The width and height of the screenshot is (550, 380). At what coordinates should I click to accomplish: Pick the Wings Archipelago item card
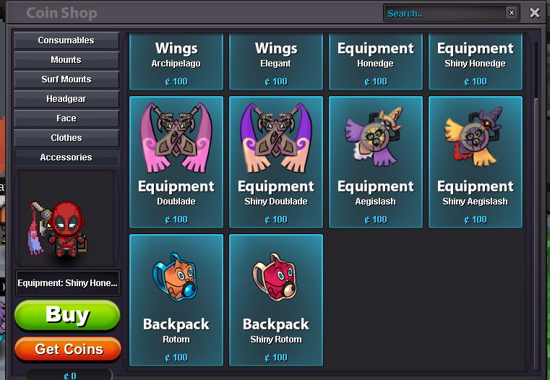(176, 61)
